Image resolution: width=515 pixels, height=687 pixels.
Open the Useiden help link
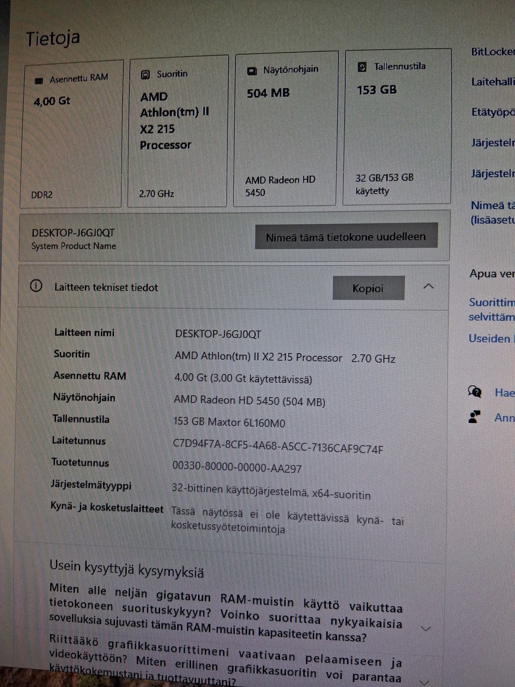click(x=491, y=339)
